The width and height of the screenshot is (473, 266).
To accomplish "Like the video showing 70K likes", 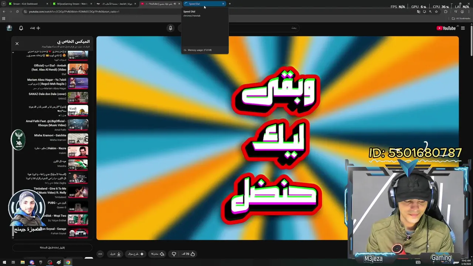I will 188,254.
